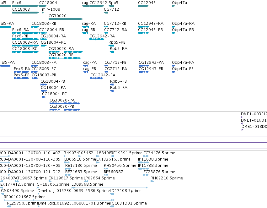Image resolution: width=267 pixels, height=208 pixels.
Task: Click the Taf5-PA protein label
Action: point(7,63)
